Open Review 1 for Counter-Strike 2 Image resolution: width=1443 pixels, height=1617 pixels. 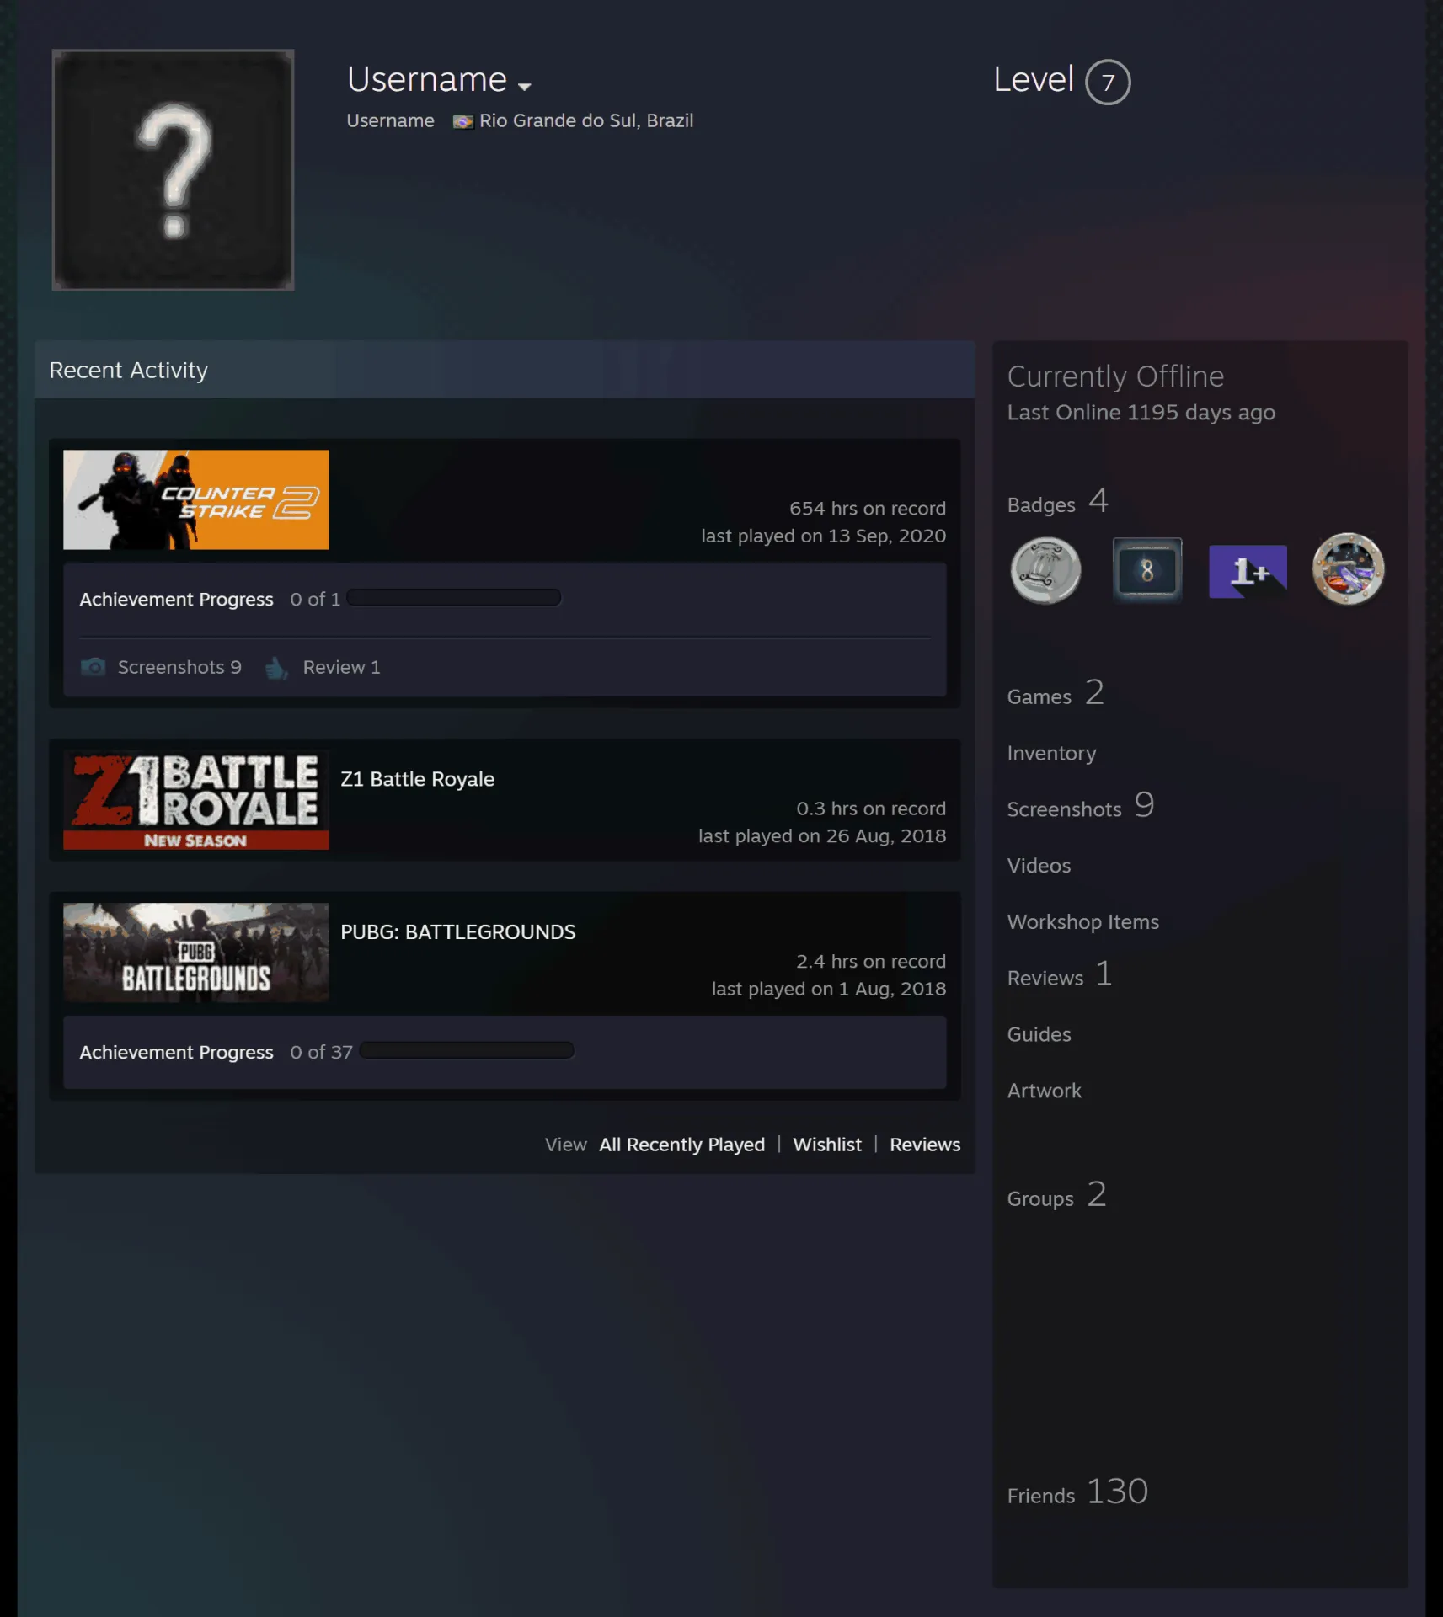(341, 667)
